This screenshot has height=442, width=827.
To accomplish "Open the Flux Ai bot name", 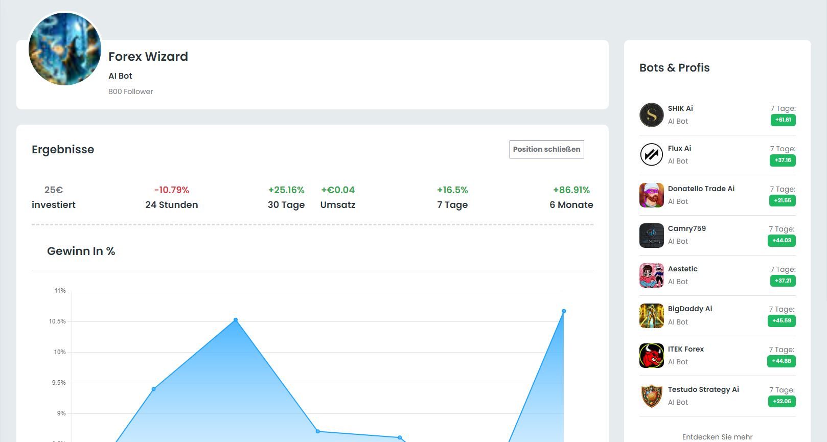I will pos(679,148).
